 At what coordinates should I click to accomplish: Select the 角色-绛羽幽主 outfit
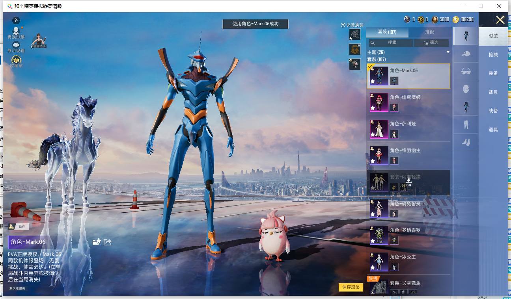(x=408, y=155)
